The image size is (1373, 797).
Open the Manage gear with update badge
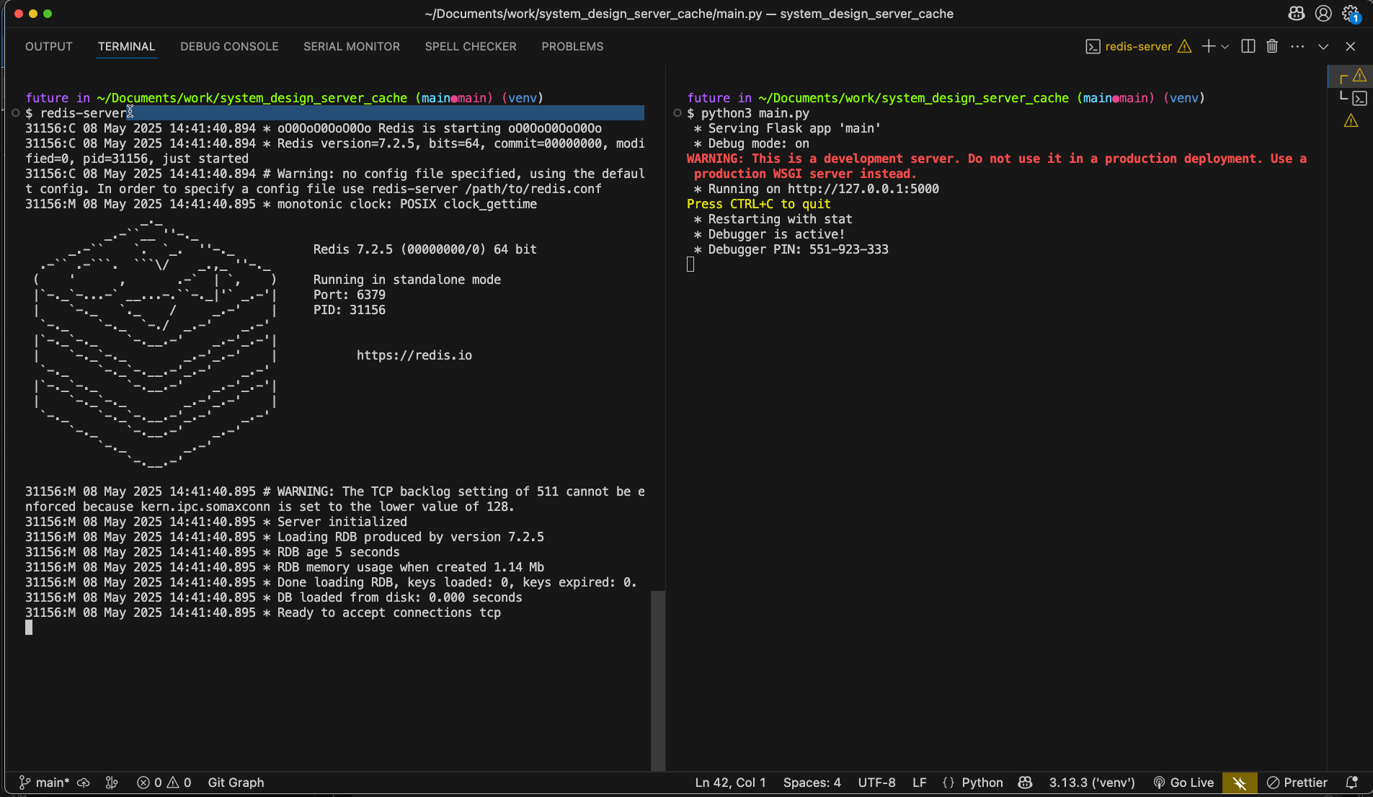[1351, 13]
